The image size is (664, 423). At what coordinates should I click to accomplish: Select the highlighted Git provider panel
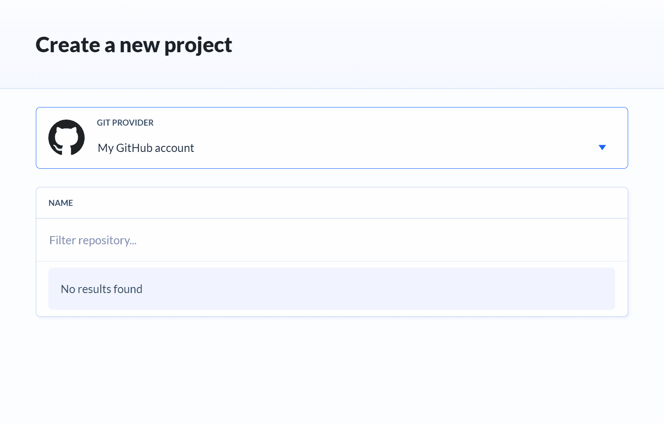[x=332, y=138]
